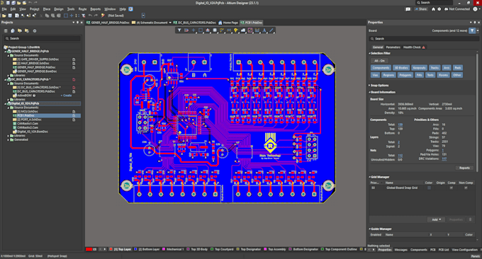Click the selection filter icon in PCB toolbar
The image size is (482, 259).
point(179,30)
